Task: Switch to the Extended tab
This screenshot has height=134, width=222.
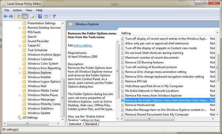Action: click(x=75, y=124)
